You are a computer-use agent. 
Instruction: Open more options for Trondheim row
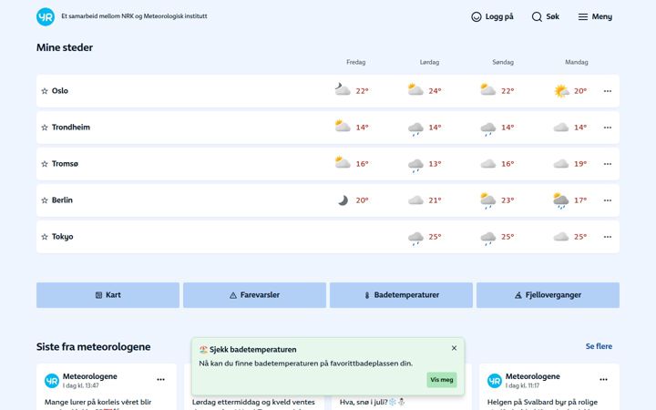click(x=608, y=128)
